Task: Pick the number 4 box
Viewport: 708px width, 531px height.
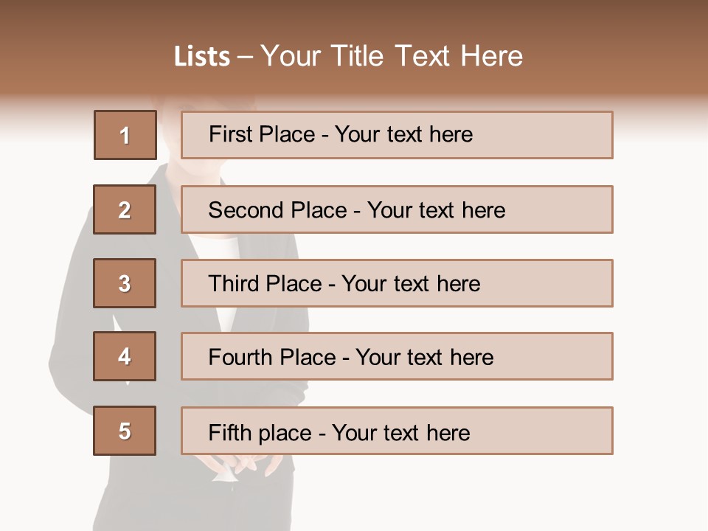Action: [x=125, y=356]
